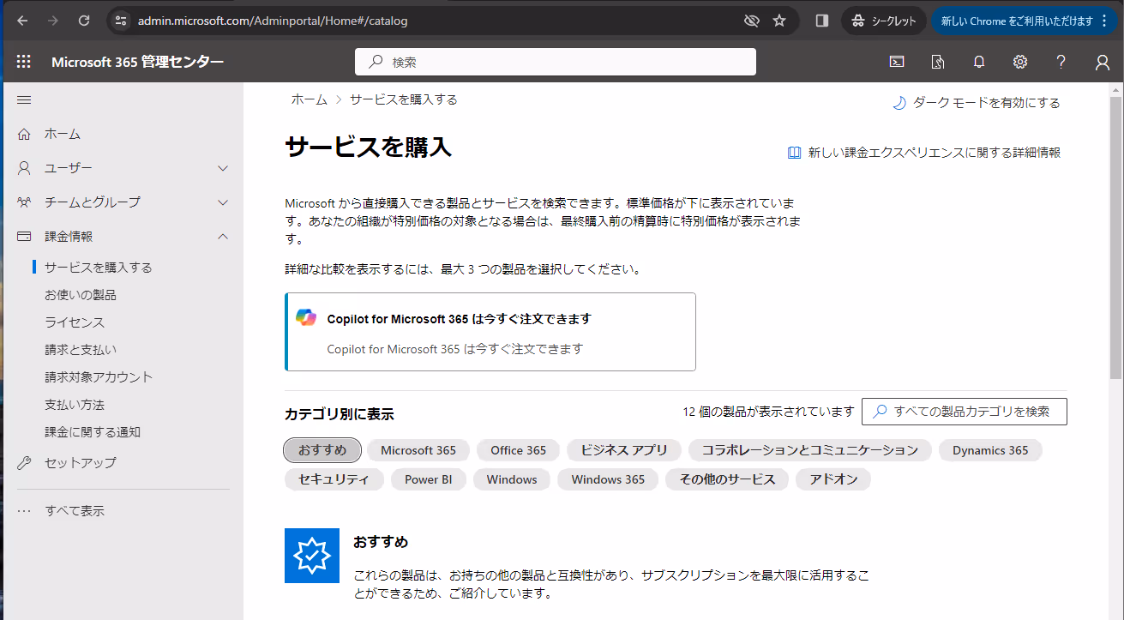Focus すべての製品カテゴリを検索 field
1124x620 pixels.
(965, 412)
